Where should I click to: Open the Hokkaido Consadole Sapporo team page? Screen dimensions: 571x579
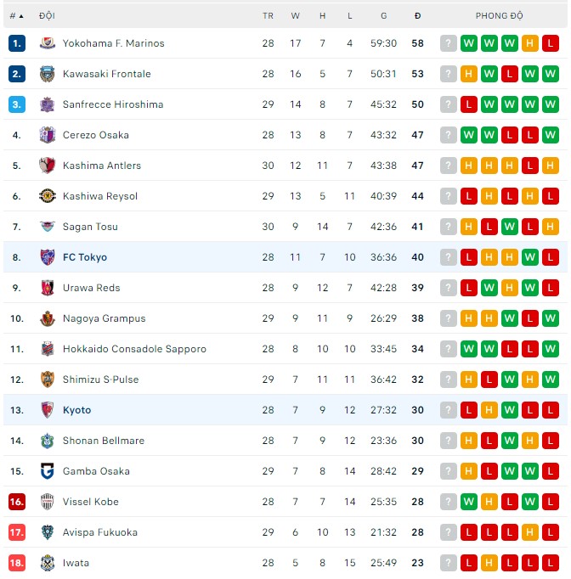(134, 349)
